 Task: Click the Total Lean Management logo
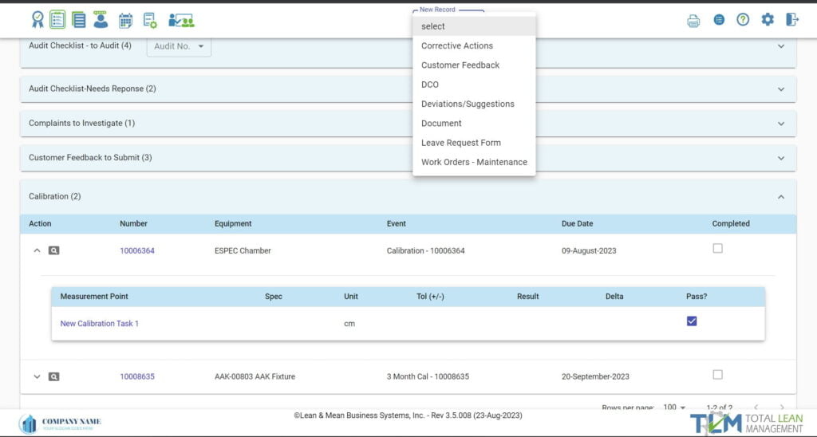coord(747,423)
